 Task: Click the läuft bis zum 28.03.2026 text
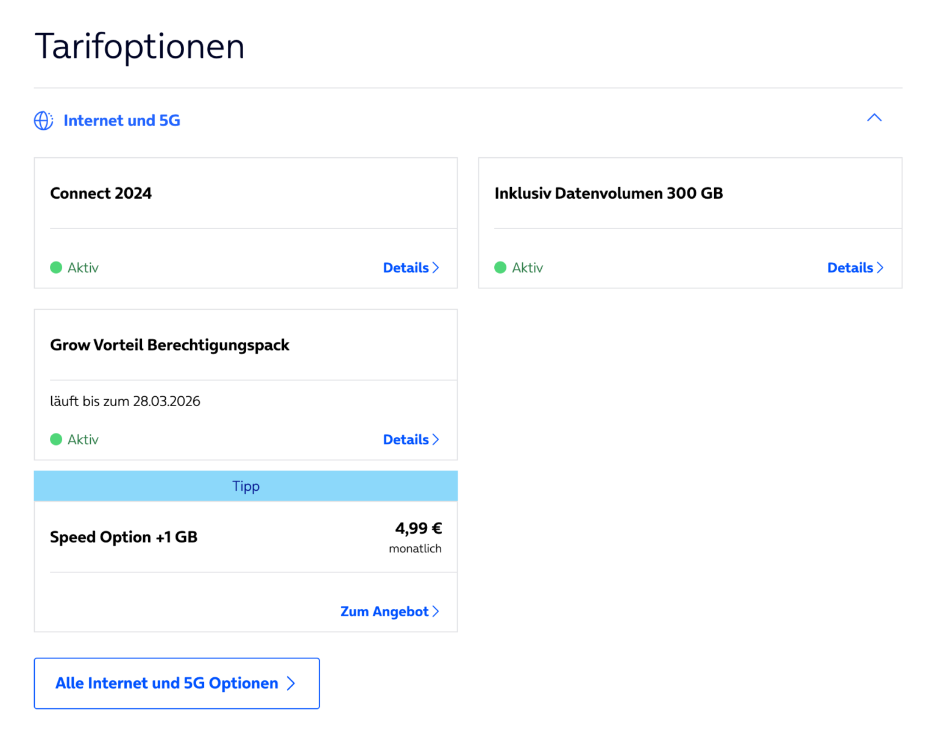[125, 401]
